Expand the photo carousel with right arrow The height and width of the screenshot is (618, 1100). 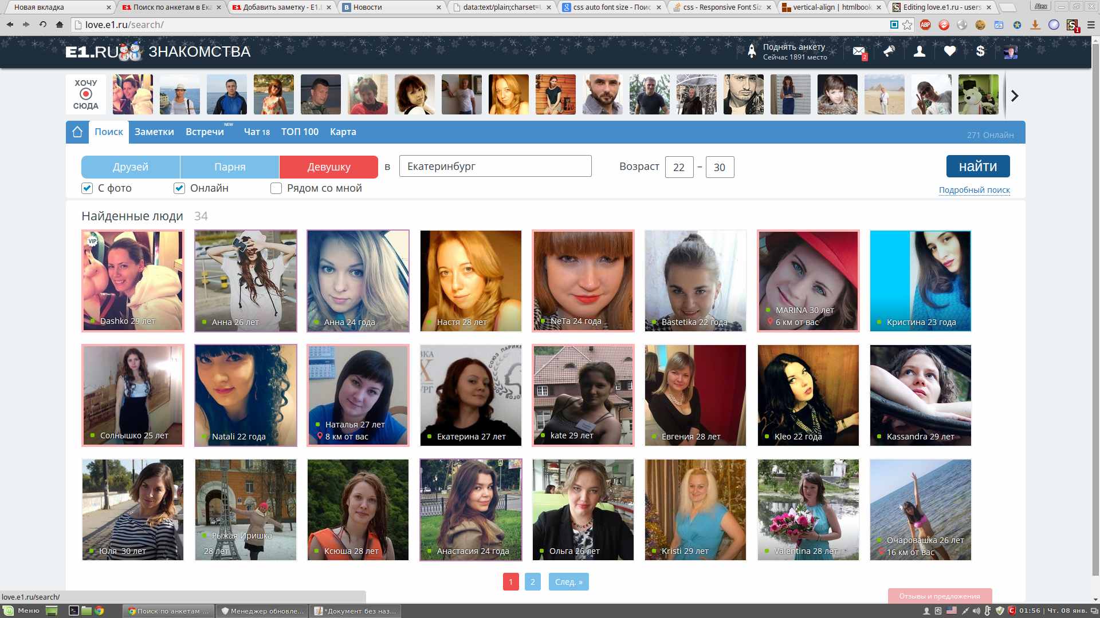coord(1014,96)
